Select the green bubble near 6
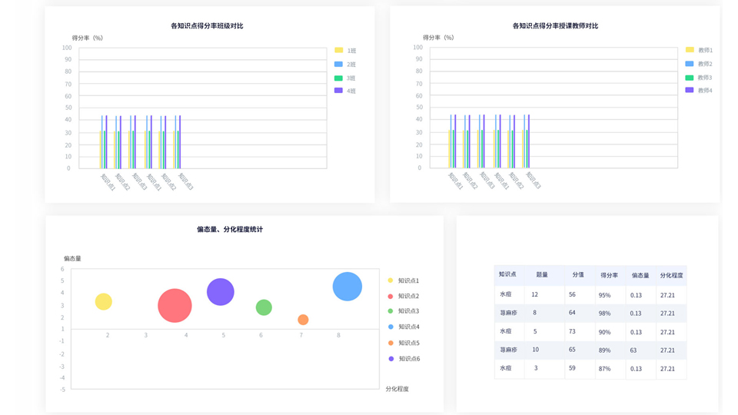The image size is (738, 415). (264, 307)
